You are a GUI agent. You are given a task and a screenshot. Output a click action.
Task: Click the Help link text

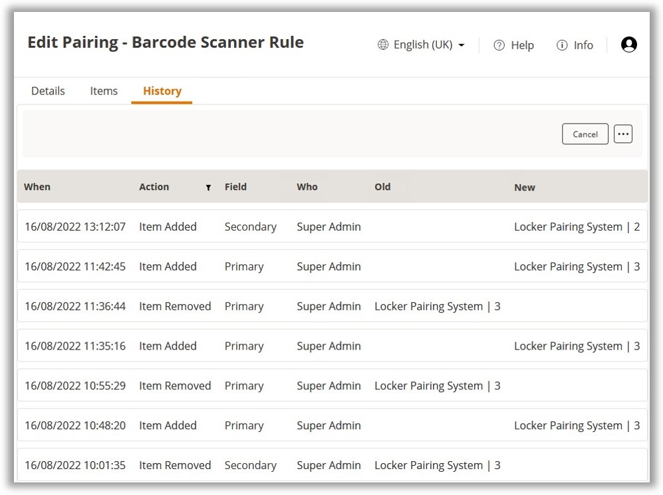coord(522,45)
